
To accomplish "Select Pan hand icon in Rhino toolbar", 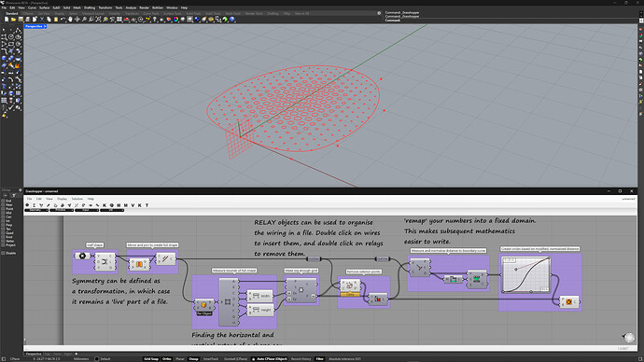I will pos(70,20).
